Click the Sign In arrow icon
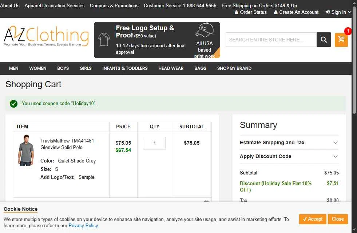The height and width of the screenshot is (233, 357). coord(328,12)
